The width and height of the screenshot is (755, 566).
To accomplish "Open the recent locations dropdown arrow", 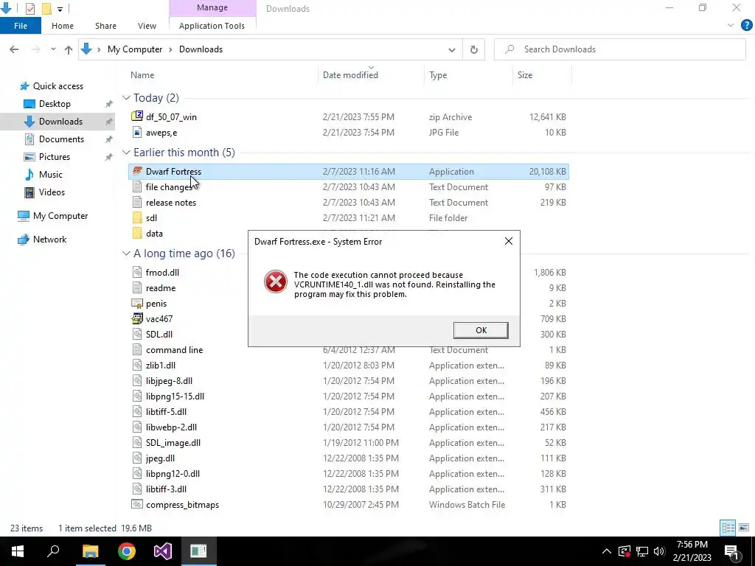I will [53, 49].
